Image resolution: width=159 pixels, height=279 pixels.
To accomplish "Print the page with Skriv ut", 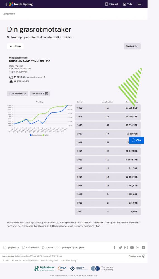I will click(132, 46).
